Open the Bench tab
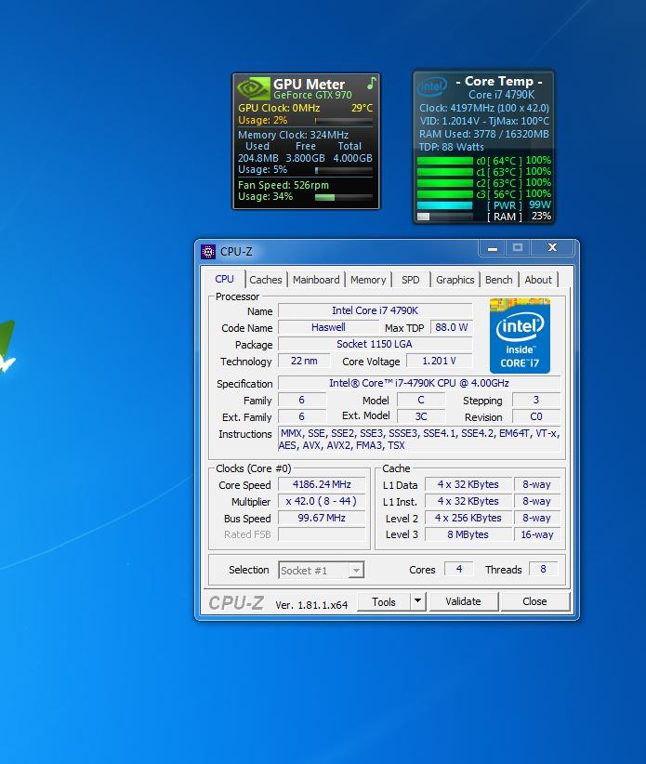 [x=499, y=280]
